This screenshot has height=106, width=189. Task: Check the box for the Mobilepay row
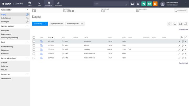point(34,41)
